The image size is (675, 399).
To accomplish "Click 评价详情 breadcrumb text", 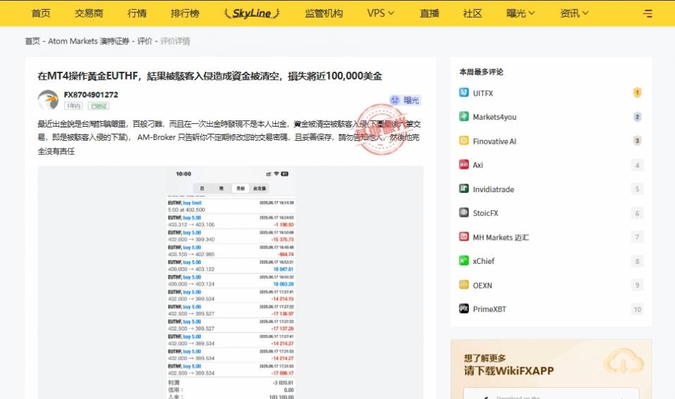I will tap(175, 41).
